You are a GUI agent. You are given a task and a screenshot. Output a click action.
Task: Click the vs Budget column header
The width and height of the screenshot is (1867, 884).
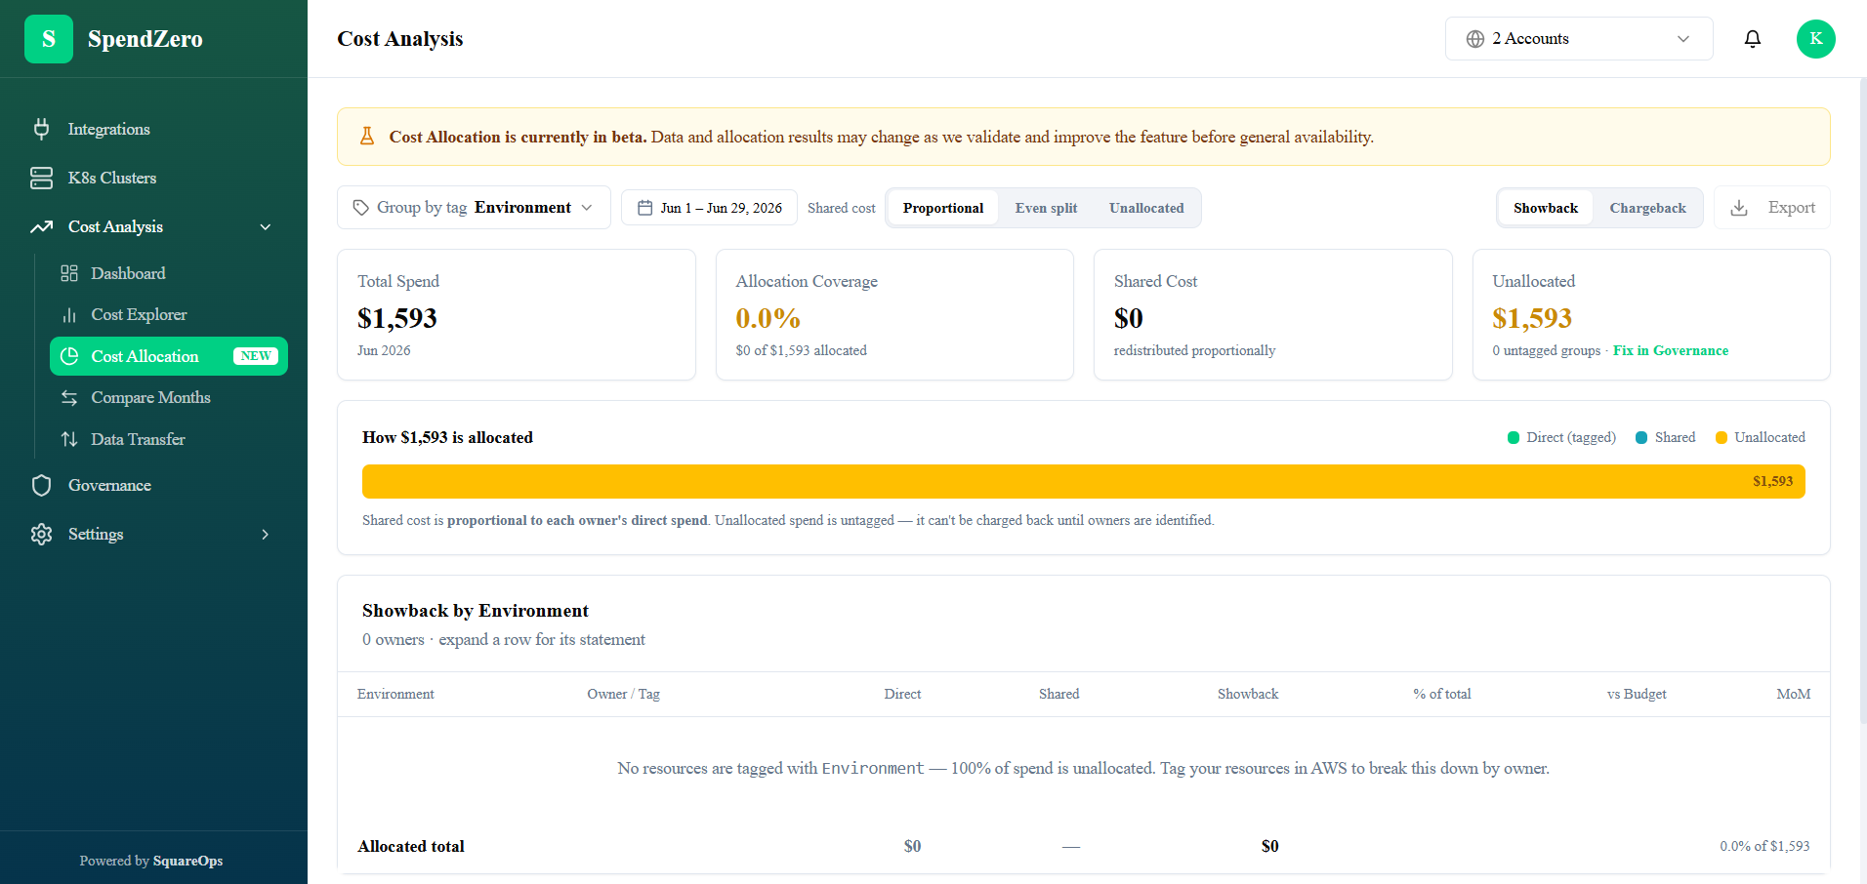point(1637,694)
